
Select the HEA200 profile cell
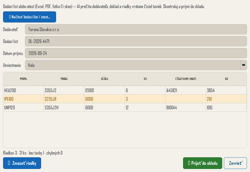pos(23,90)
